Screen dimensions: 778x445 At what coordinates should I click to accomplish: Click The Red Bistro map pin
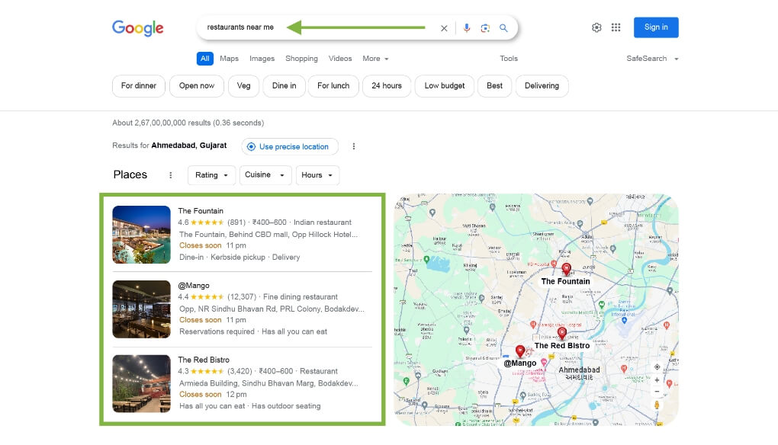[x=561, y=333]
